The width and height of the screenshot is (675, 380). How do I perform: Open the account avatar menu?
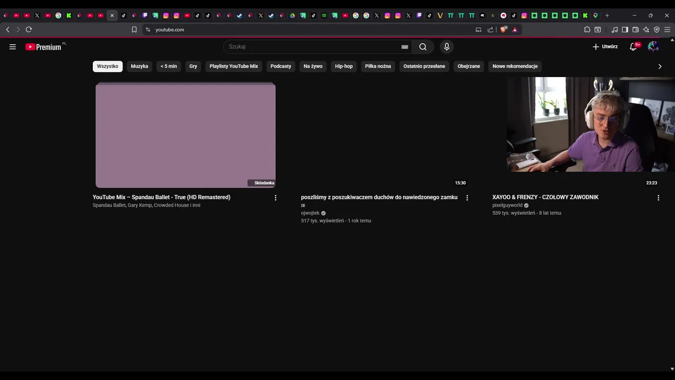coord(653,47)
